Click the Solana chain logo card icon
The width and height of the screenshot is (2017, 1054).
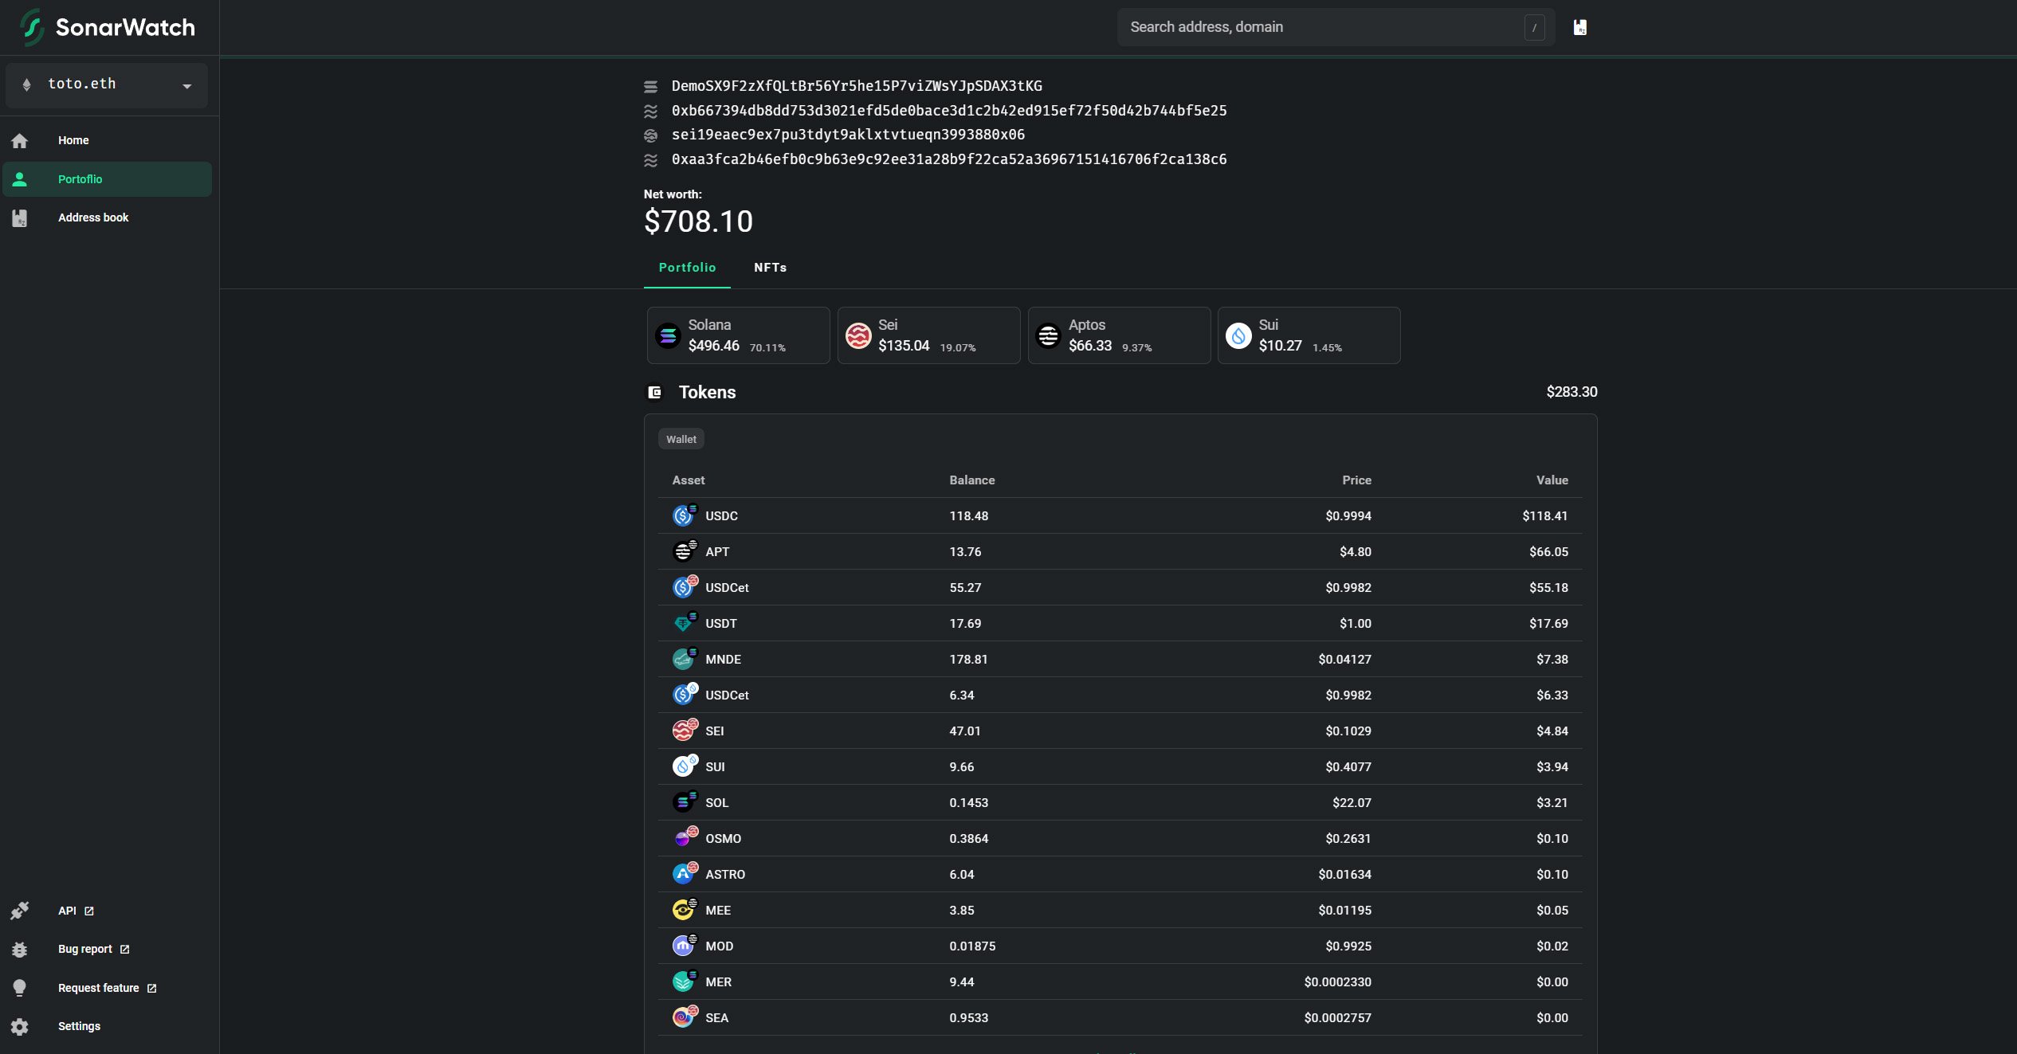pos(668,335)
